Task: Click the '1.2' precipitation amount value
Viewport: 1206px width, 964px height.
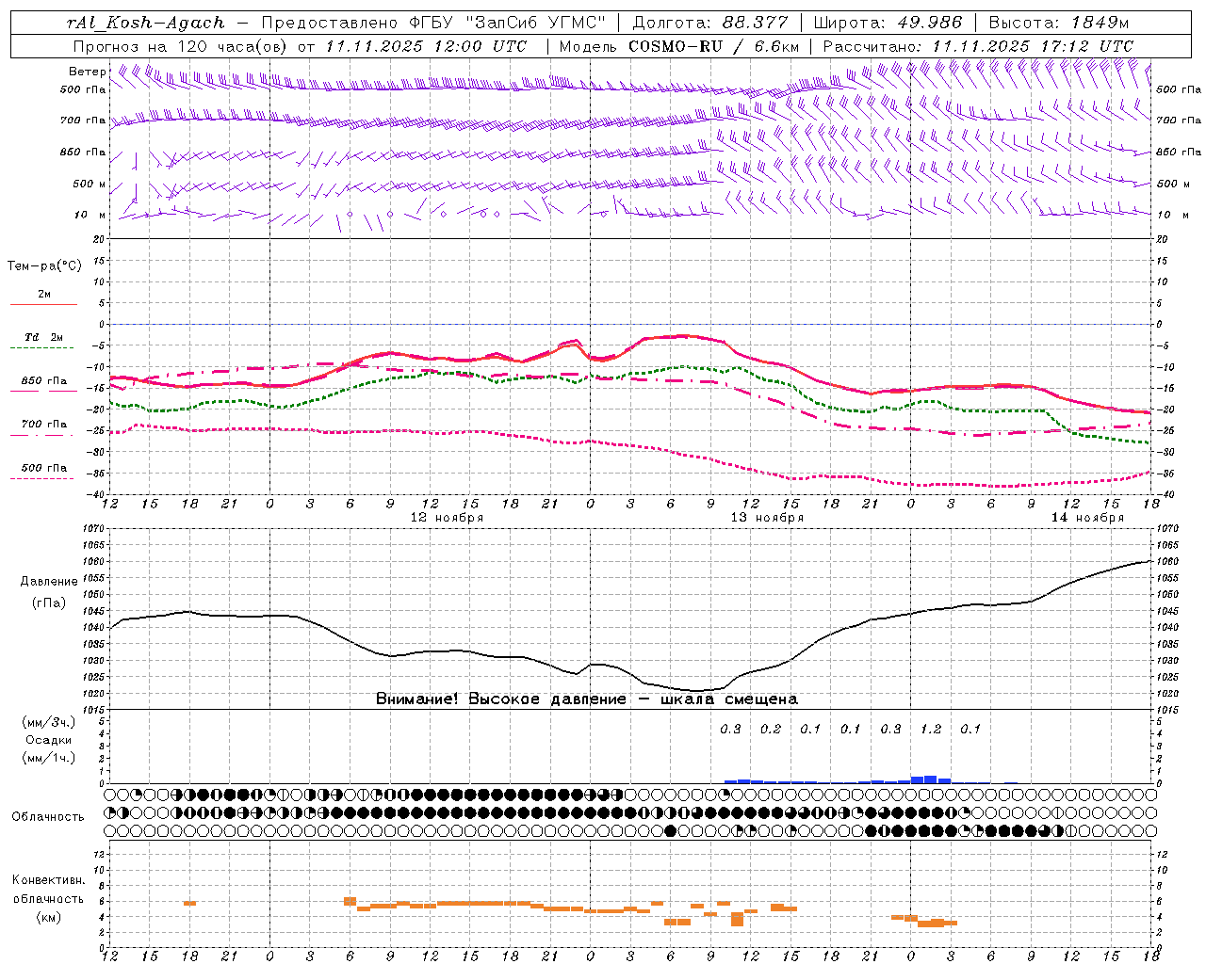Action: [x=931, y=730]
